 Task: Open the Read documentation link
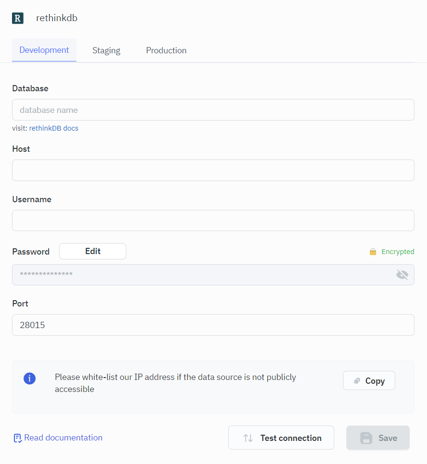tap(63, 438)
